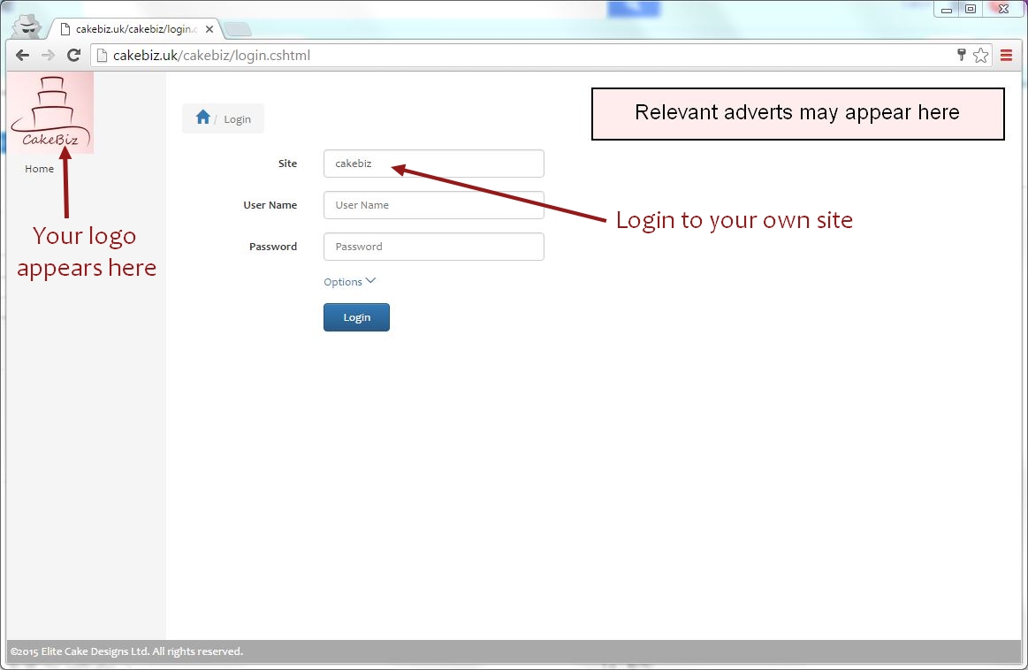Click inside the User Name field

(x=433, y=204)
